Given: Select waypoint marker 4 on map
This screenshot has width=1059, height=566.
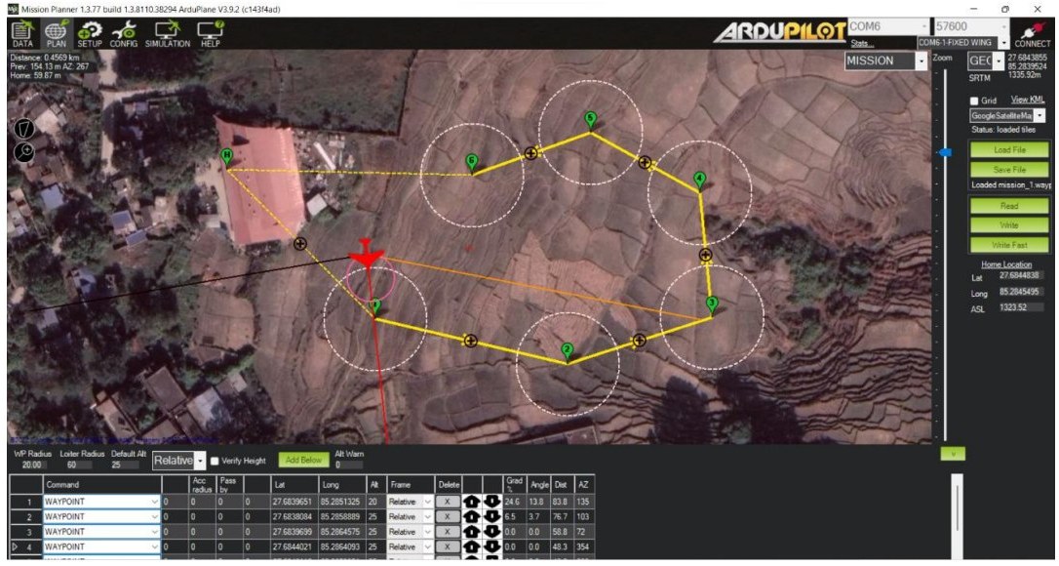Looking at the screenshot, I should coord(700,182).
